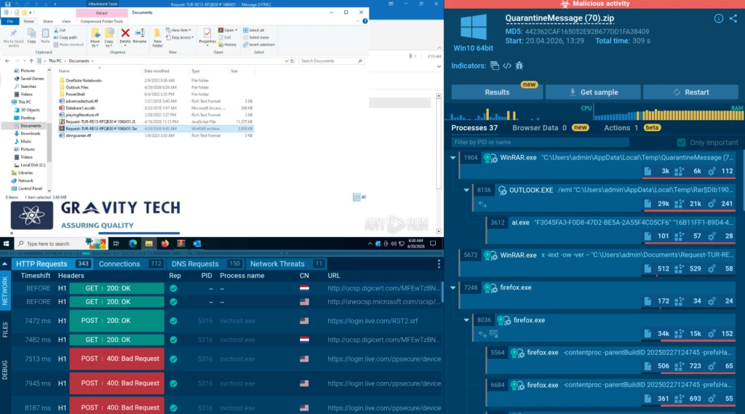The width and height of the screenshot is (745, 414).
Task: Click Cut scissors in Explorer ribbon
Action: (x=60, y=30)
